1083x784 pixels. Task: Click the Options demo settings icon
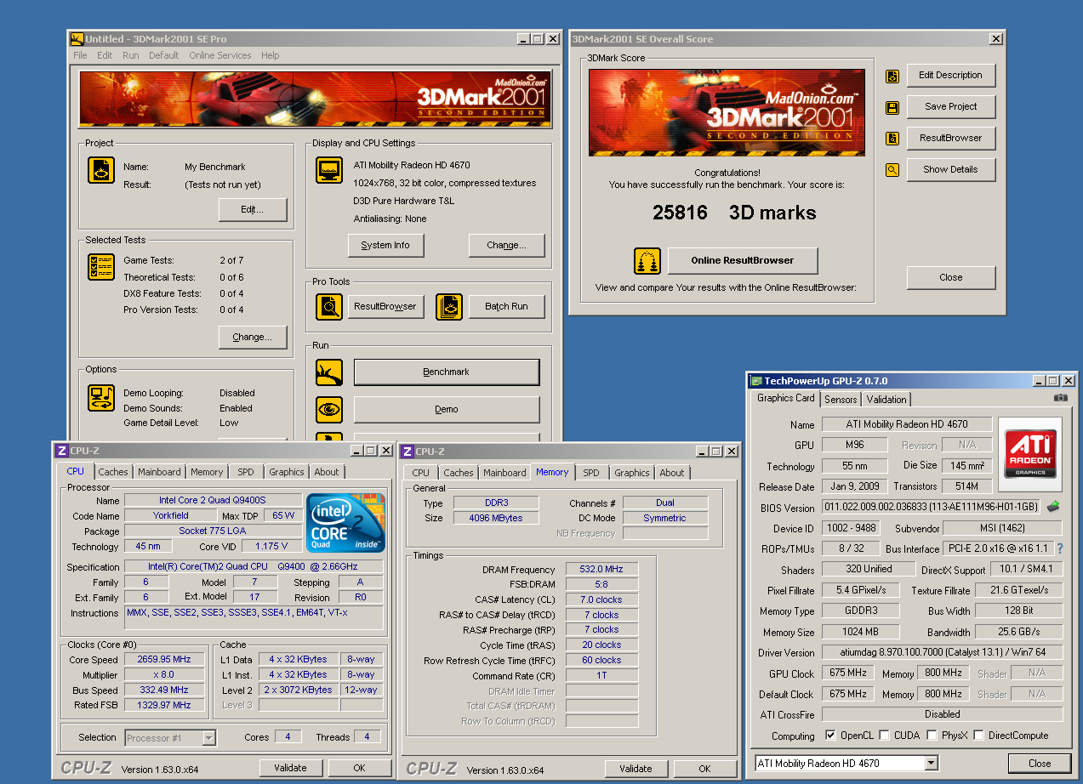[101, 398]
